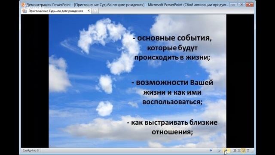The image size is (275, 155).
Task: Advance to the next slide arrow
Action: (x=226, y=150)
